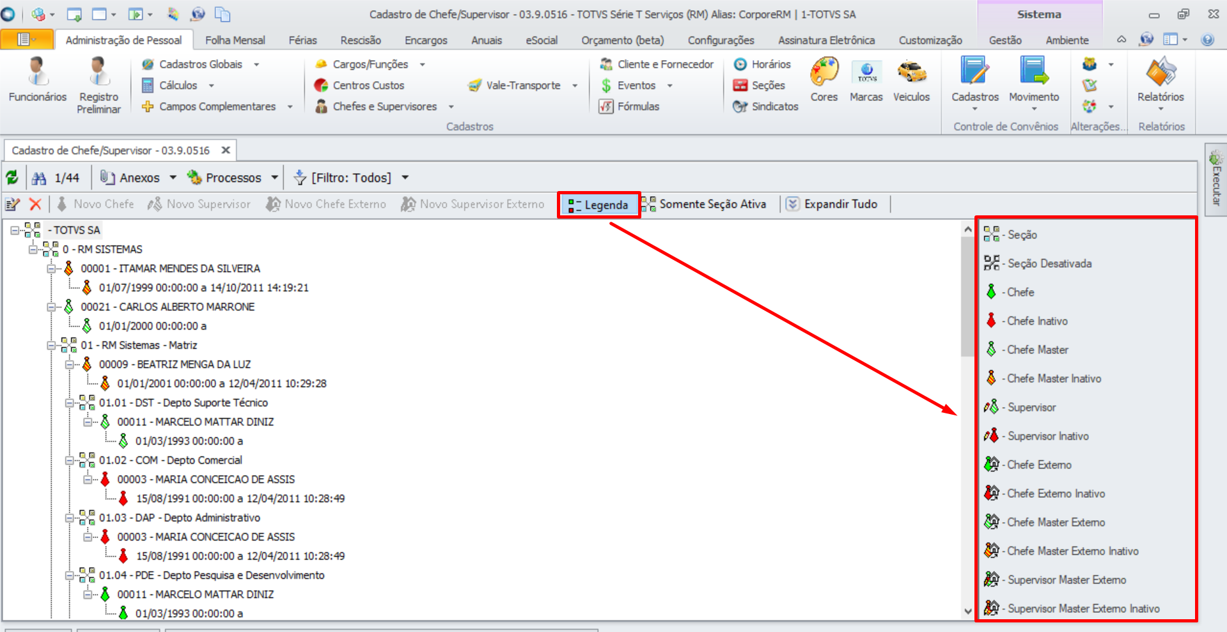
Task: Open the Sistema contextual tab
Action: [1039, 14]
